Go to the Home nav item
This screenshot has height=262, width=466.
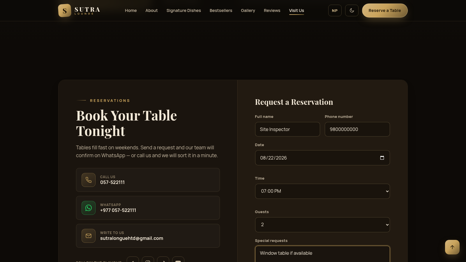click(x=131, y=10)
